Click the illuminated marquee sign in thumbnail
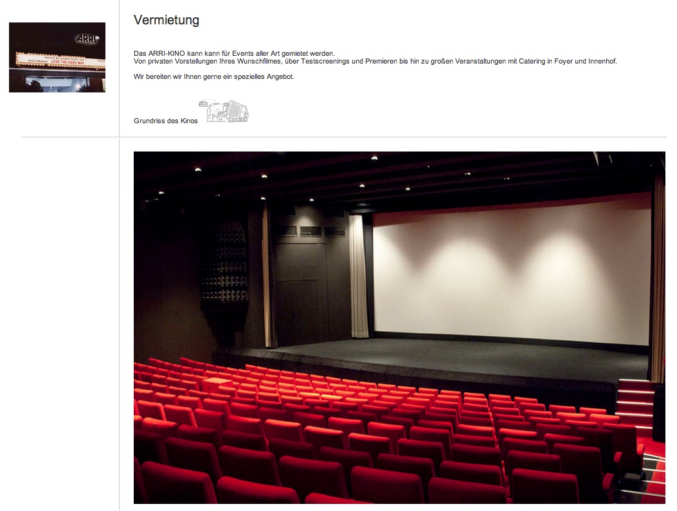The height and width of the screenshot is (511, 677). tap(60, 60)
